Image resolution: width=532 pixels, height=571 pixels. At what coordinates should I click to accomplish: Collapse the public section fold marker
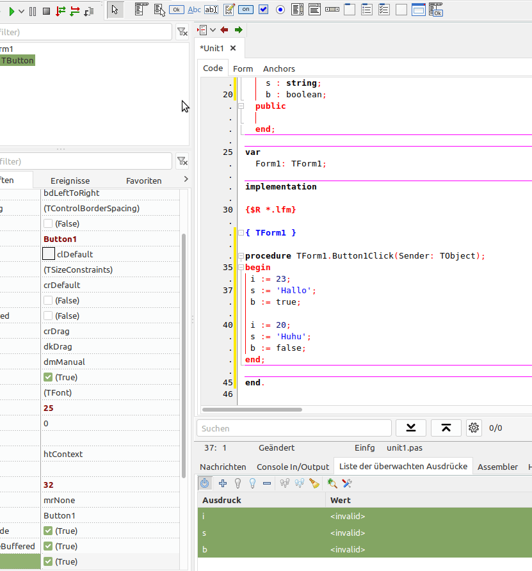pyautogui.click(x=241, y=106)
